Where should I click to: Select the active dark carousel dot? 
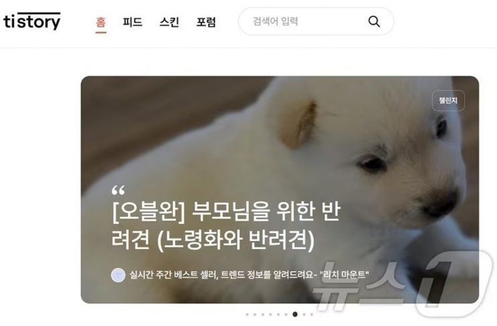pos(295,315)
